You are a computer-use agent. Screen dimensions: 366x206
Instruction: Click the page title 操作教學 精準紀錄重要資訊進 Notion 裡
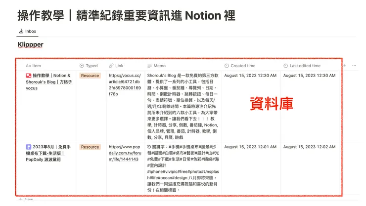126,15
